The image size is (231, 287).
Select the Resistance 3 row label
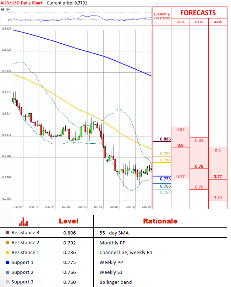[x=25, y=233]
